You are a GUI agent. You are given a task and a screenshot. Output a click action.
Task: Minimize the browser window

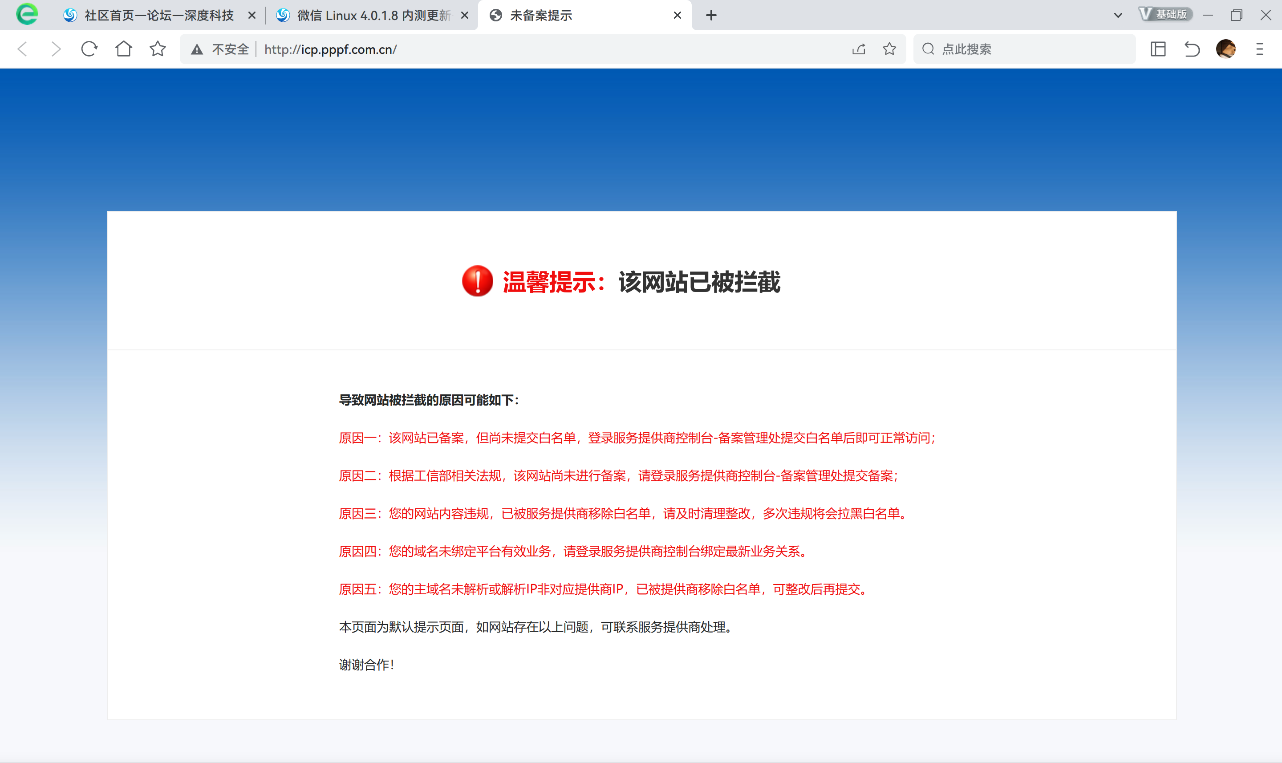pyautogui.click(x=1208, y=16)
